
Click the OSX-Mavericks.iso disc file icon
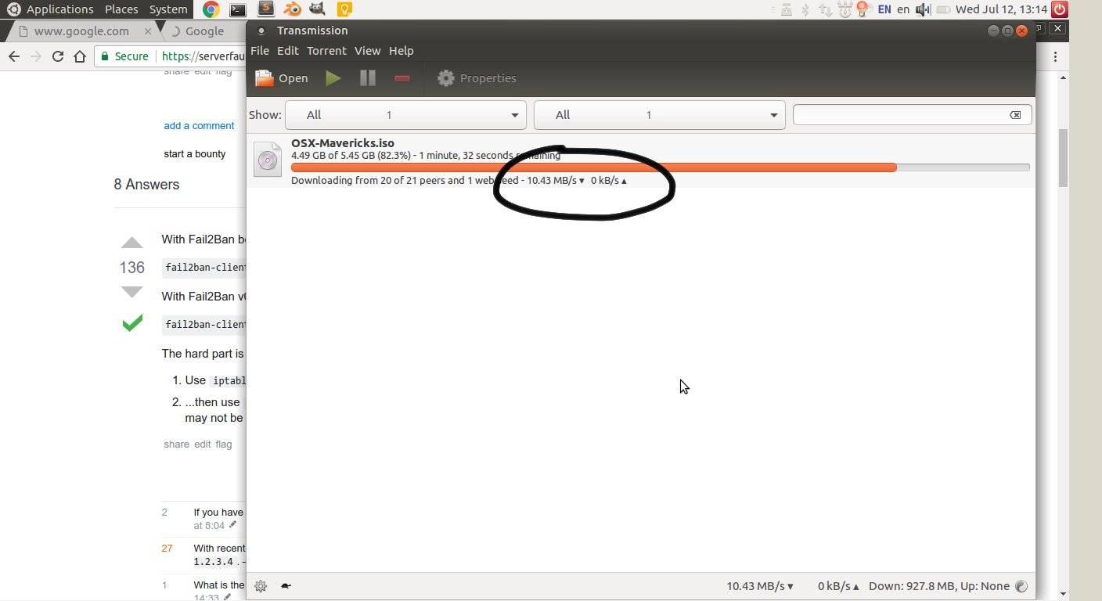point(268,160)
